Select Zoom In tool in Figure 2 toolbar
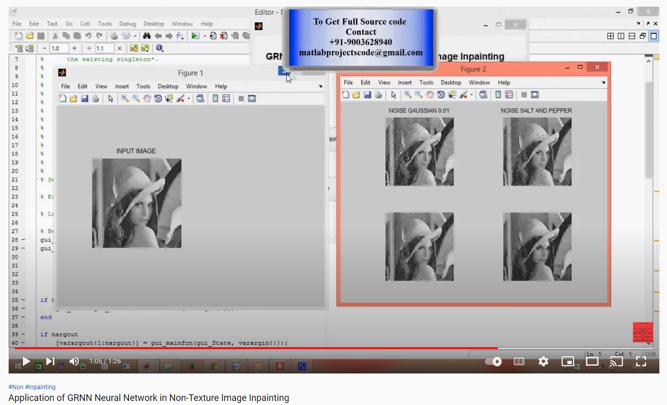The height and width of the screenshot is (405, 667). 408,95
